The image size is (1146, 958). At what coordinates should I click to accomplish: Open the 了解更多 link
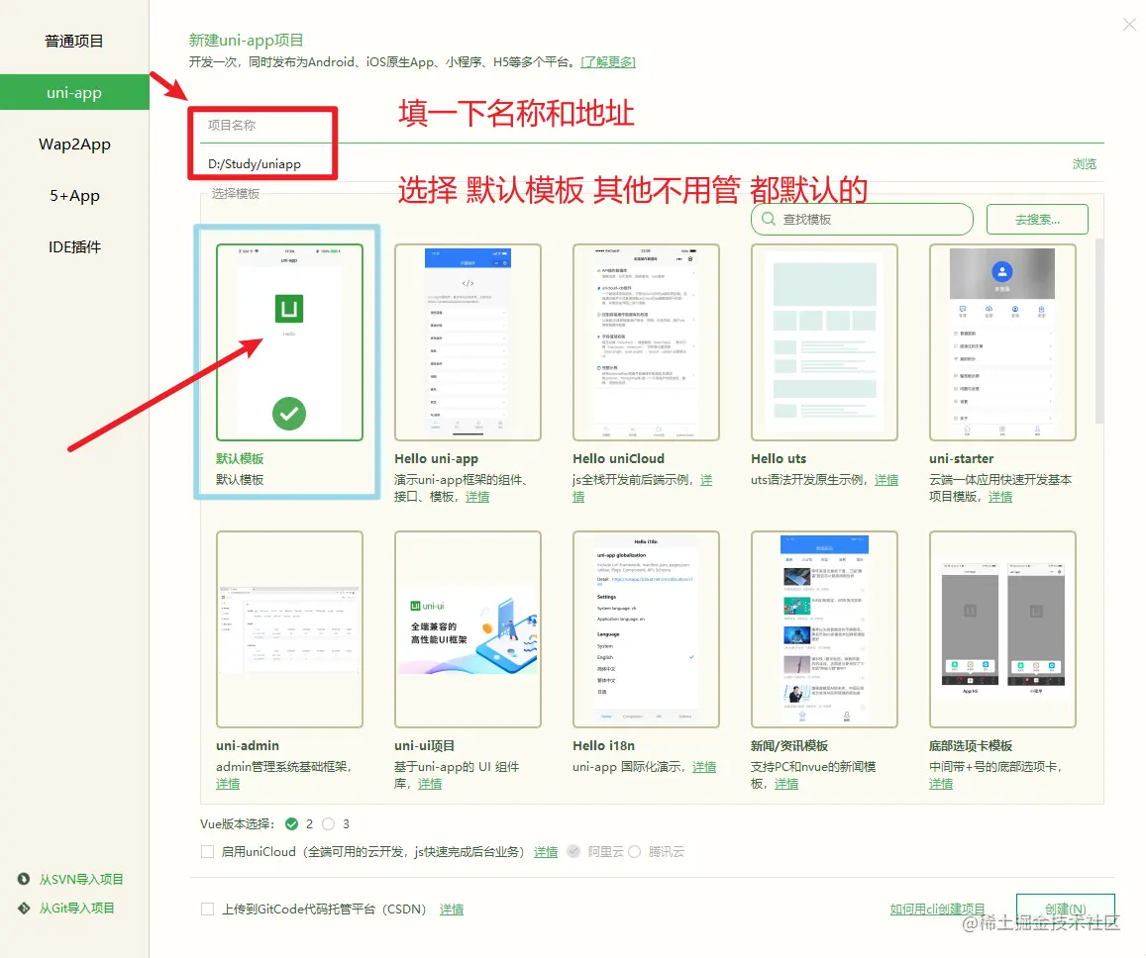[609, 61]
